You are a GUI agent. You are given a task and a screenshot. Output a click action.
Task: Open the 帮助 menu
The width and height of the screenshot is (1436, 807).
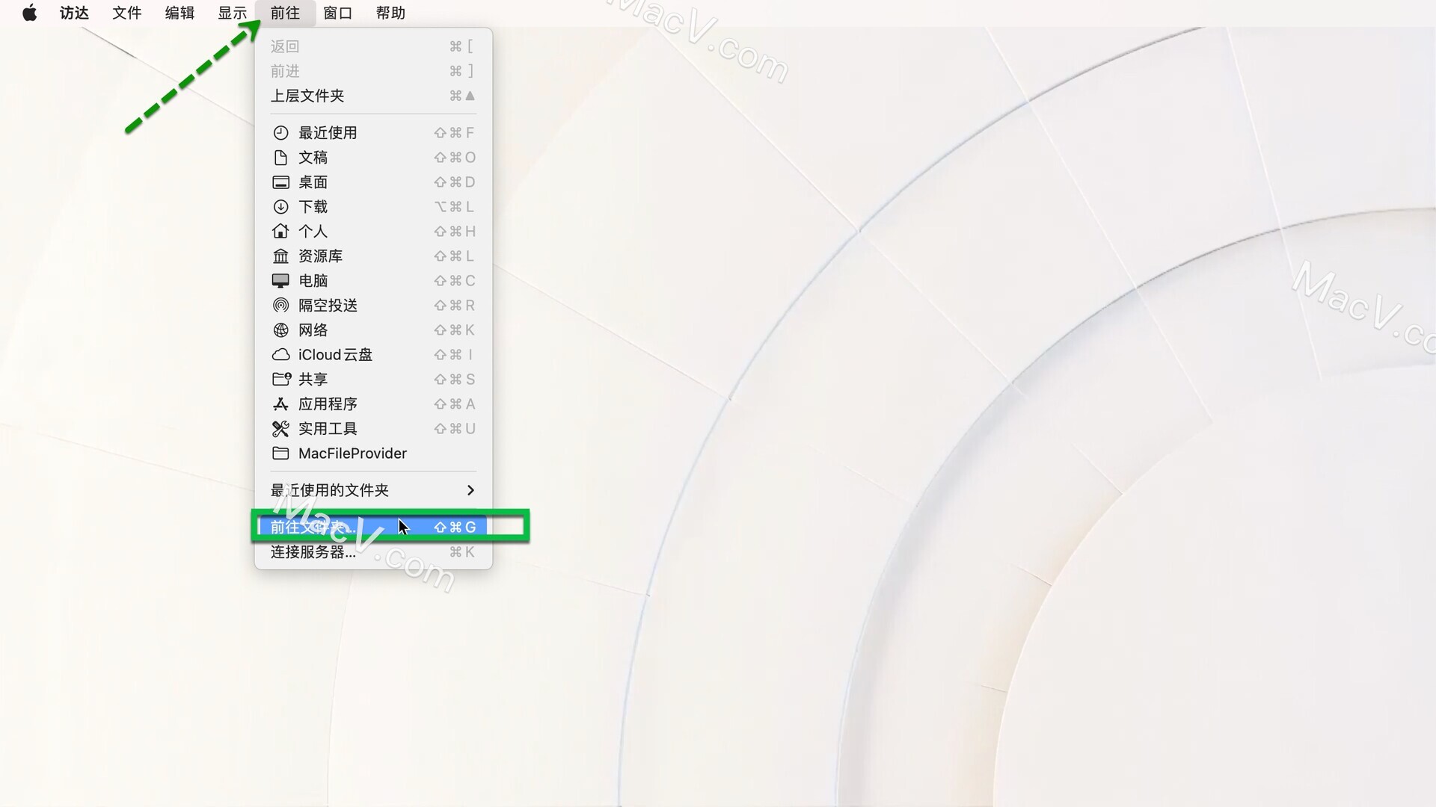click(390, 13)
